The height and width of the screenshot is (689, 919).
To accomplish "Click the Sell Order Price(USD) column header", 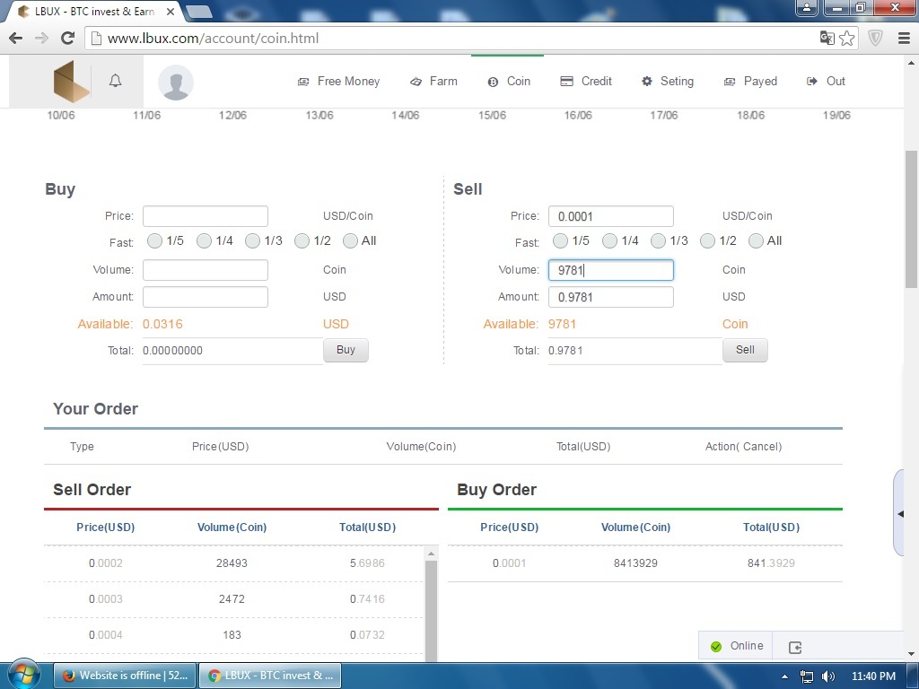I will click(106, 528).
